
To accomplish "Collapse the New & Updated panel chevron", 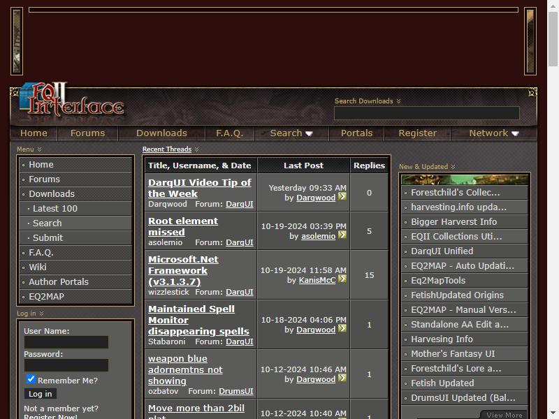I will tap(453, 167).
